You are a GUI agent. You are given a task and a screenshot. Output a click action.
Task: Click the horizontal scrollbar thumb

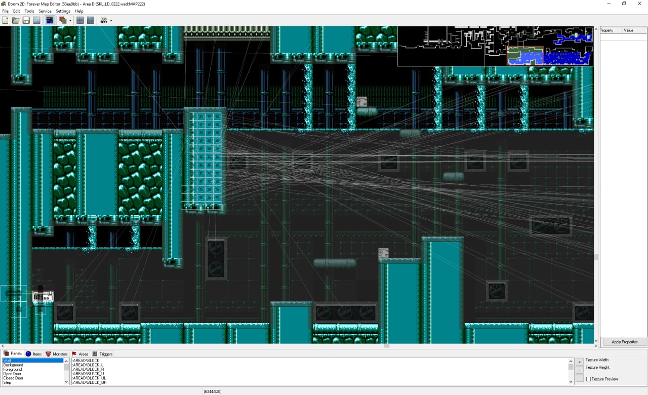(387, 346)
